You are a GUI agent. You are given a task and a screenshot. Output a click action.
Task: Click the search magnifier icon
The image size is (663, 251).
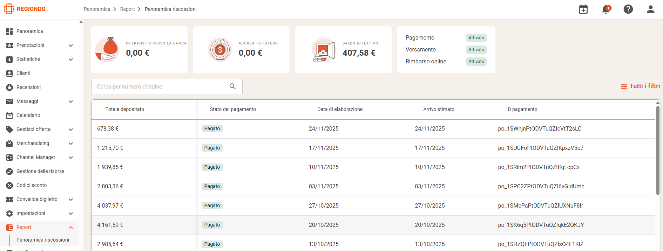pyautogui.click(x=232, y=86)
